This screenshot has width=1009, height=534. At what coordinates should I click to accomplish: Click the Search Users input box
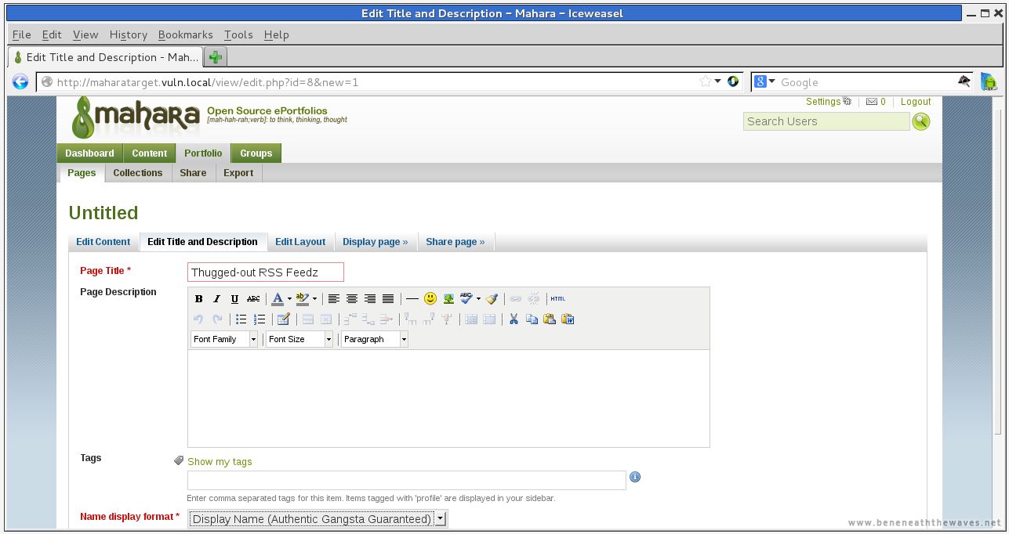[x=826, y=121]
